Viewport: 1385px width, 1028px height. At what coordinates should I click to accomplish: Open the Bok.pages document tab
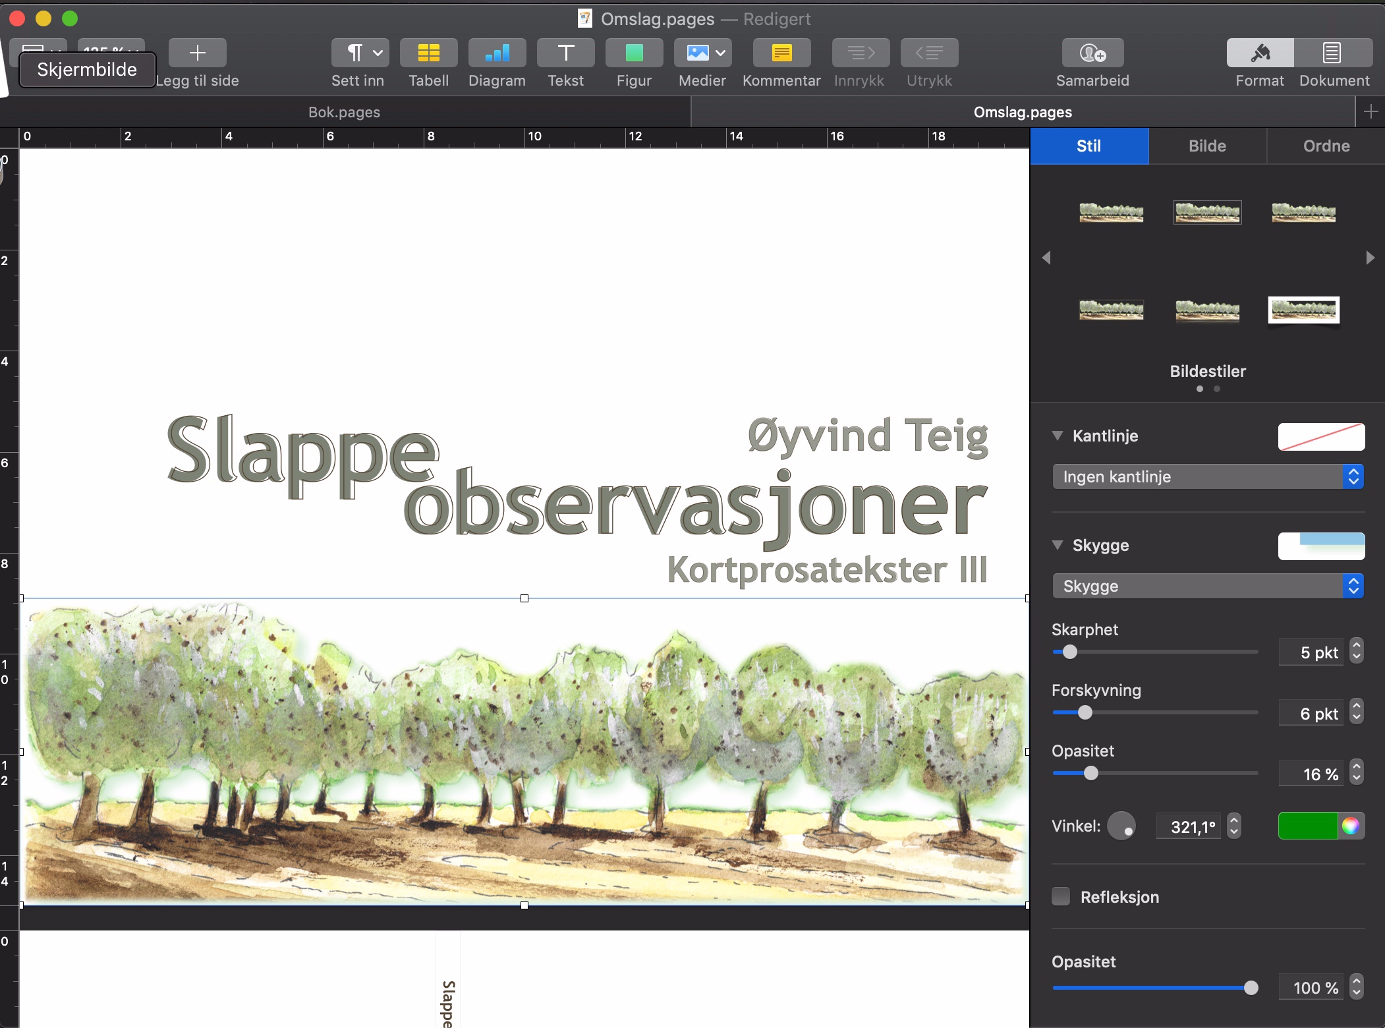click(x=344, y=112)
